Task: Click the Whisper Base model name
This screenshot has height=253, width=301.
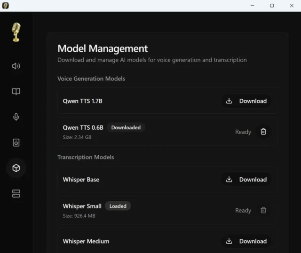Action: click(81, 180)
